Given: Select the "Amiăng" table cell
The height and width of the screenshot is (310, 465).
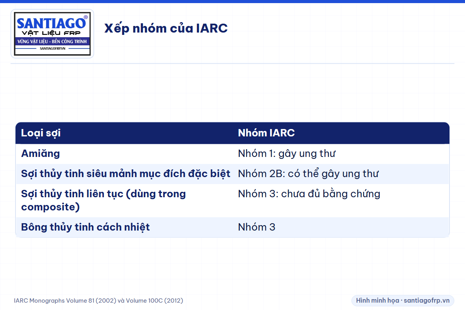Looking at the screenshot, I should (x=124, y=154).
